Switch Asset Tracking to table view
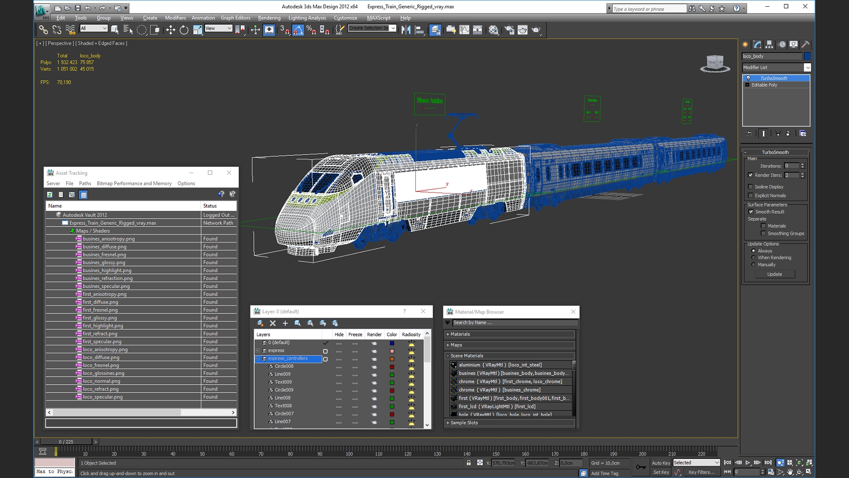 click(x=84, y=194)
